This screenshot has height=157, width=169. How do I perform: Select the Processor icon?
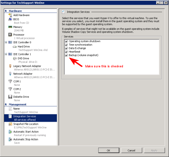click(10, 35)
